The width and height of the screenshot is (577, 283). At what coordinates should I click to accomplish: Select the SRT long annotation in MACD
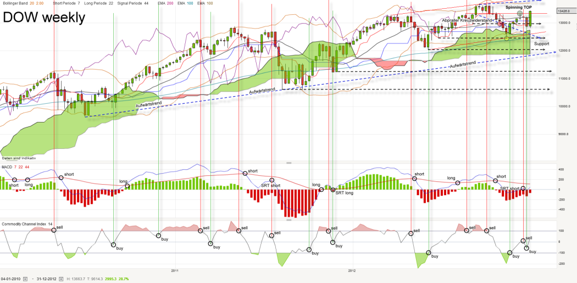(344, 193)
